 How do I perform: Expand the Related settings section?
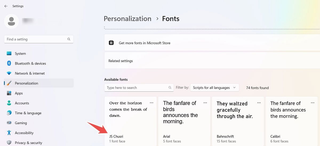click(212, 61)
